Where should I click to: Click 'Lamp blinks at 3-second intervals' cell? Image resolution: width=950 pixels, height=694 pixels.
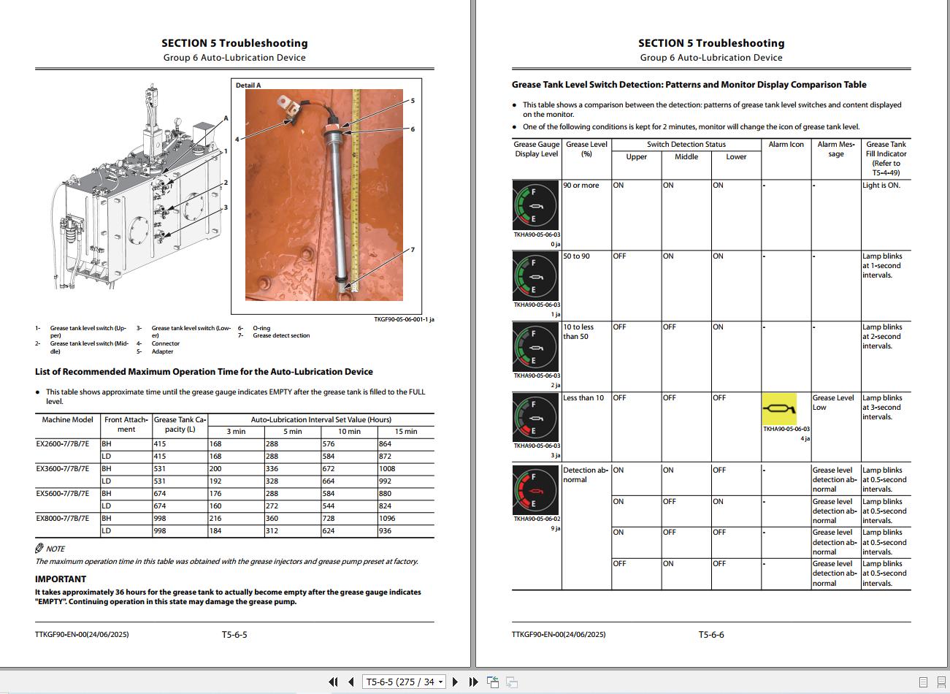click(x=882, y=408)
